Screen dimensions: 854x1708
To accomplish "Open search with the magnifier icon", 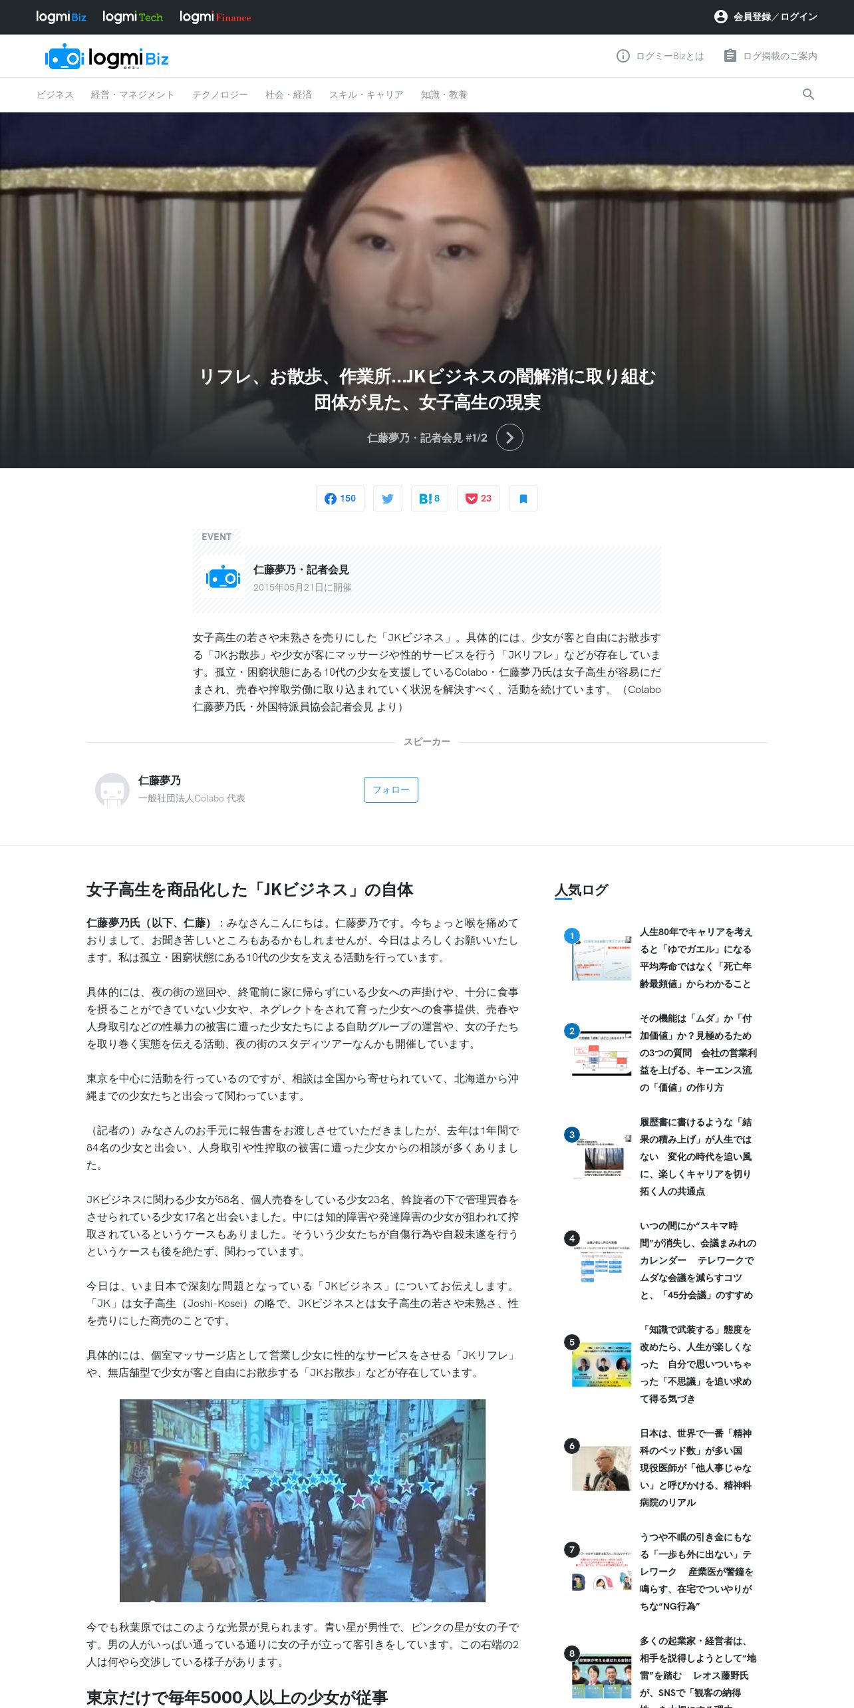I will (808, 94).
